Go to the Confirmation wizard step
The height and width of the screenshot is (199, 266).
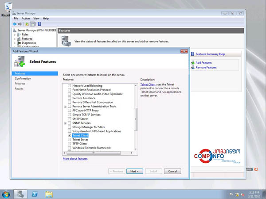23,79
